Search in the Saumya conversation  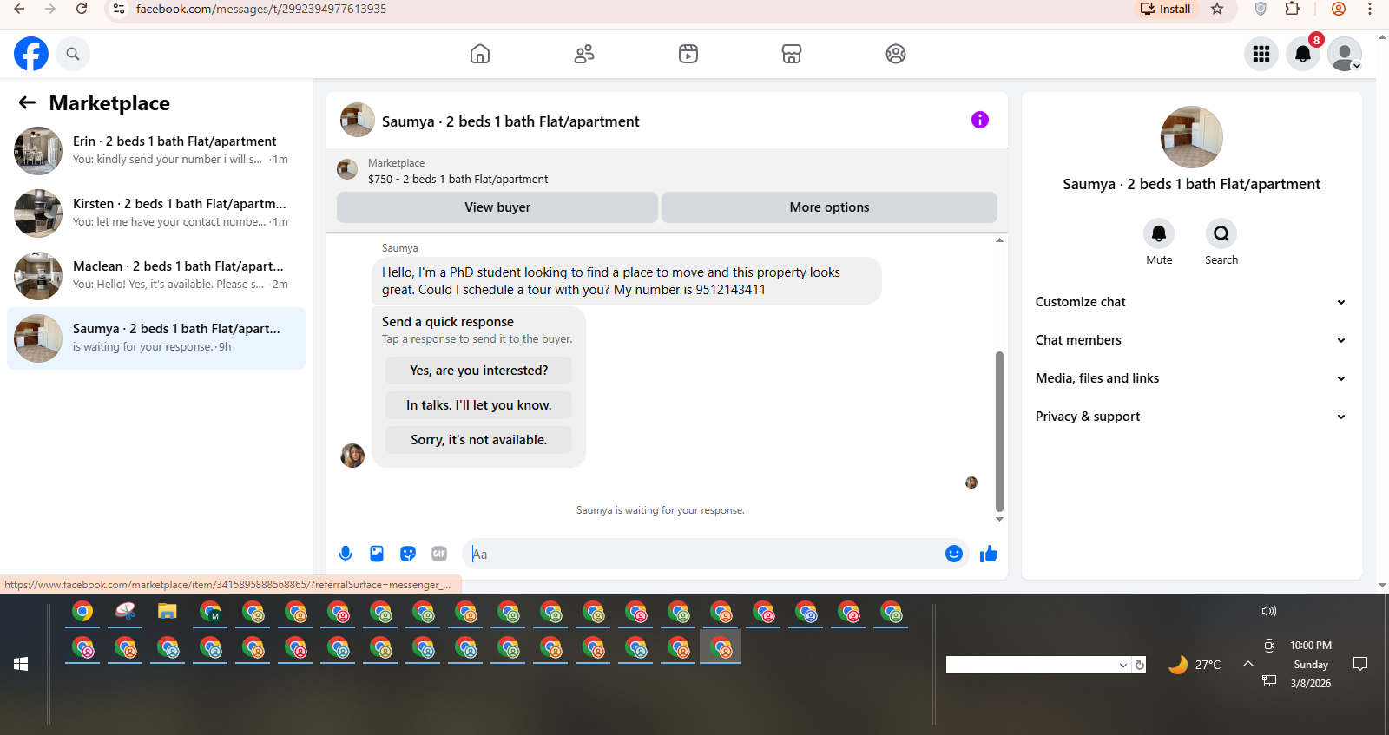click(x=1221, y=233)
